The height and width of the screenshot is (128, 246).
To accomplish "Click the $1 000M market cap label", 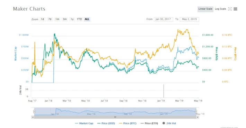I will click(24, 35).
